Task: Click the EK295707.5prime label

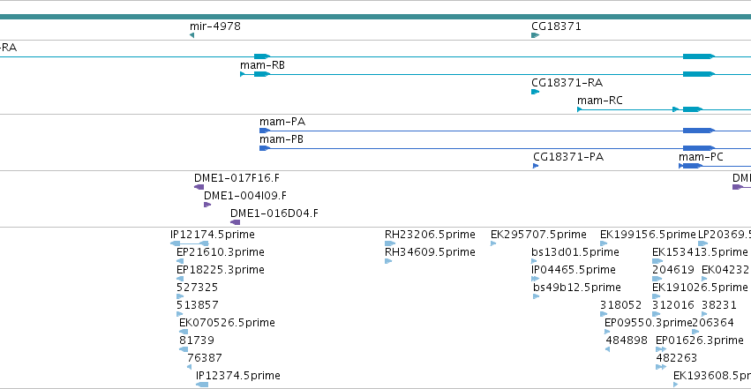Action: click(538, 234)
